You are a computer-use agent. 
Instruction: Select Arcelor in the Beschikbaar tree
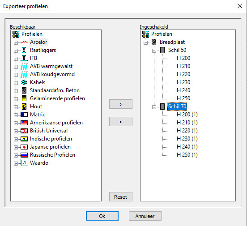point(38,42)
